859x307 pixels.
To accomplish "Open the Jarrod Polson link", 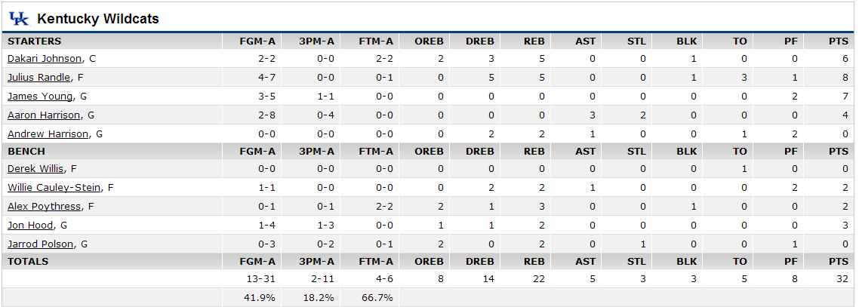I will coord(40,244).
